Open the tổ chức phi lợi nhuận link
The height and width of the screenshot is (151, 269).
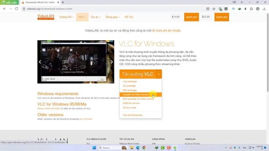[x=166, y=31]
